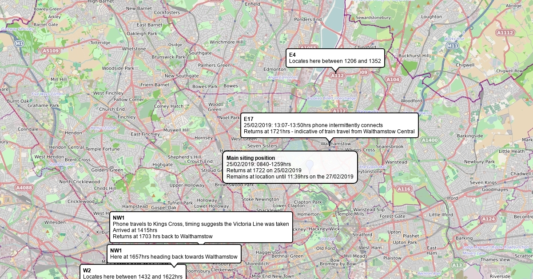
Task: Select the E17 popup about Walthamstow Central
Action: (330, 125)
